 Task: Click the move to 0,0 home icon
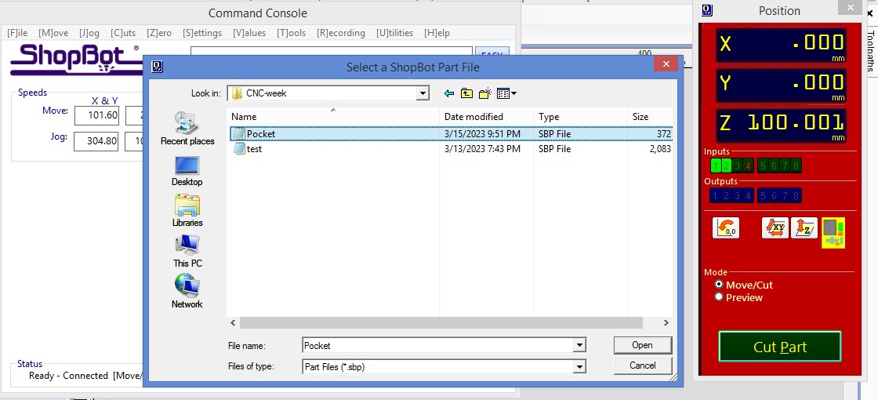click(726, 227)
